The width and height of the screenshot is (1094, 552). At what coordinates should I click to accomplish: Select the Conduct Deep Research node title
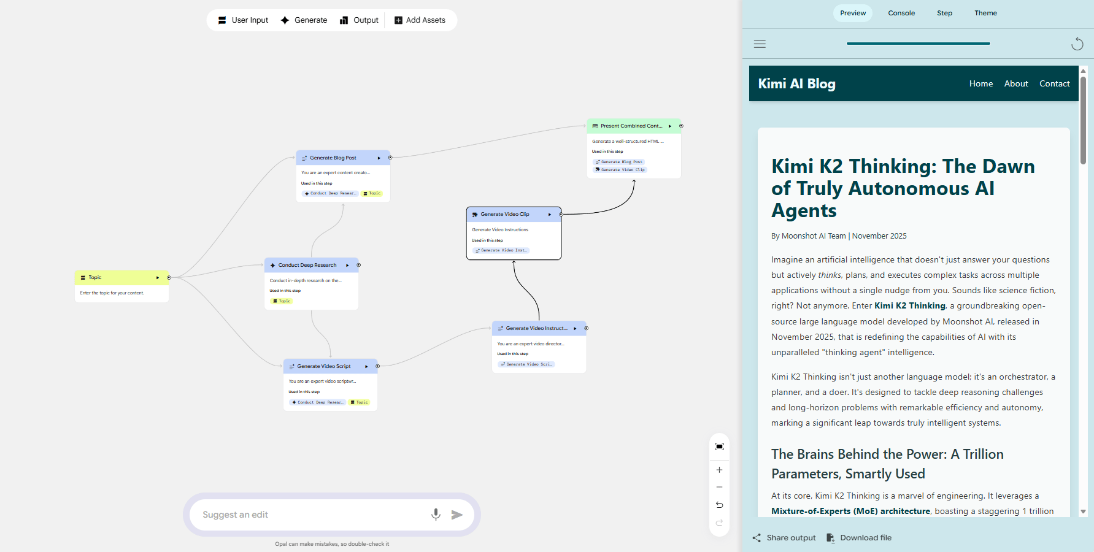(307, 266)
